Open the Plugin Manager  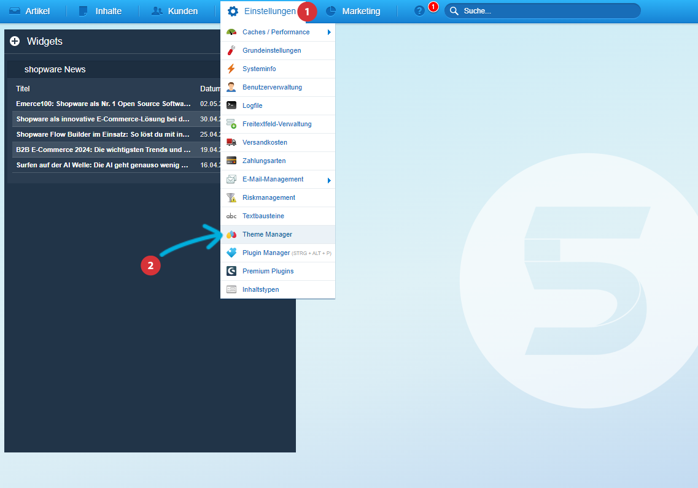point(277,253)
